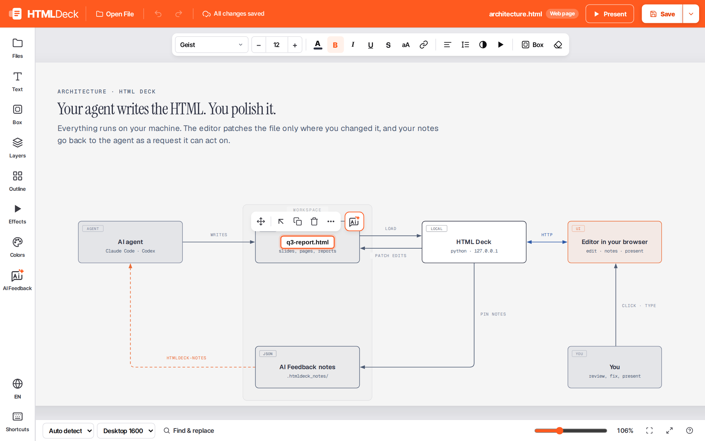Open the Auto detect dropdown
Image resolution: width=705 pixels, height=441 pixels.
(69, 431)
